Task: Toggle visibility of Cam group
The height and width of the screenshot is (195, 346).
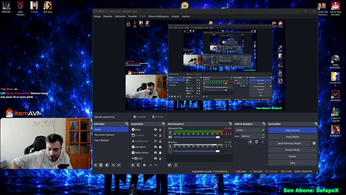Action: 155,158
